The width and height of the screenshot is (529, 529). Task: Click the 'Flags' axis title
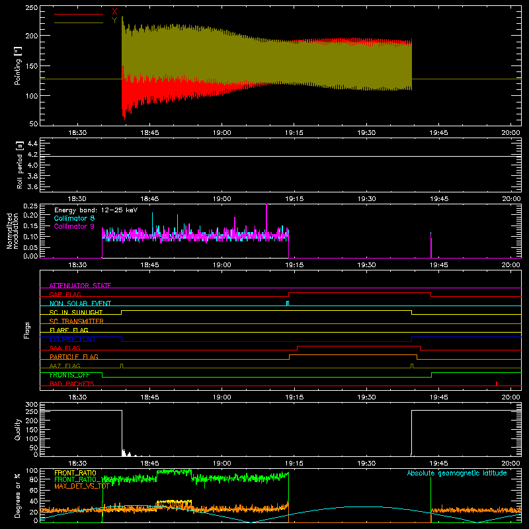[26, 330]
